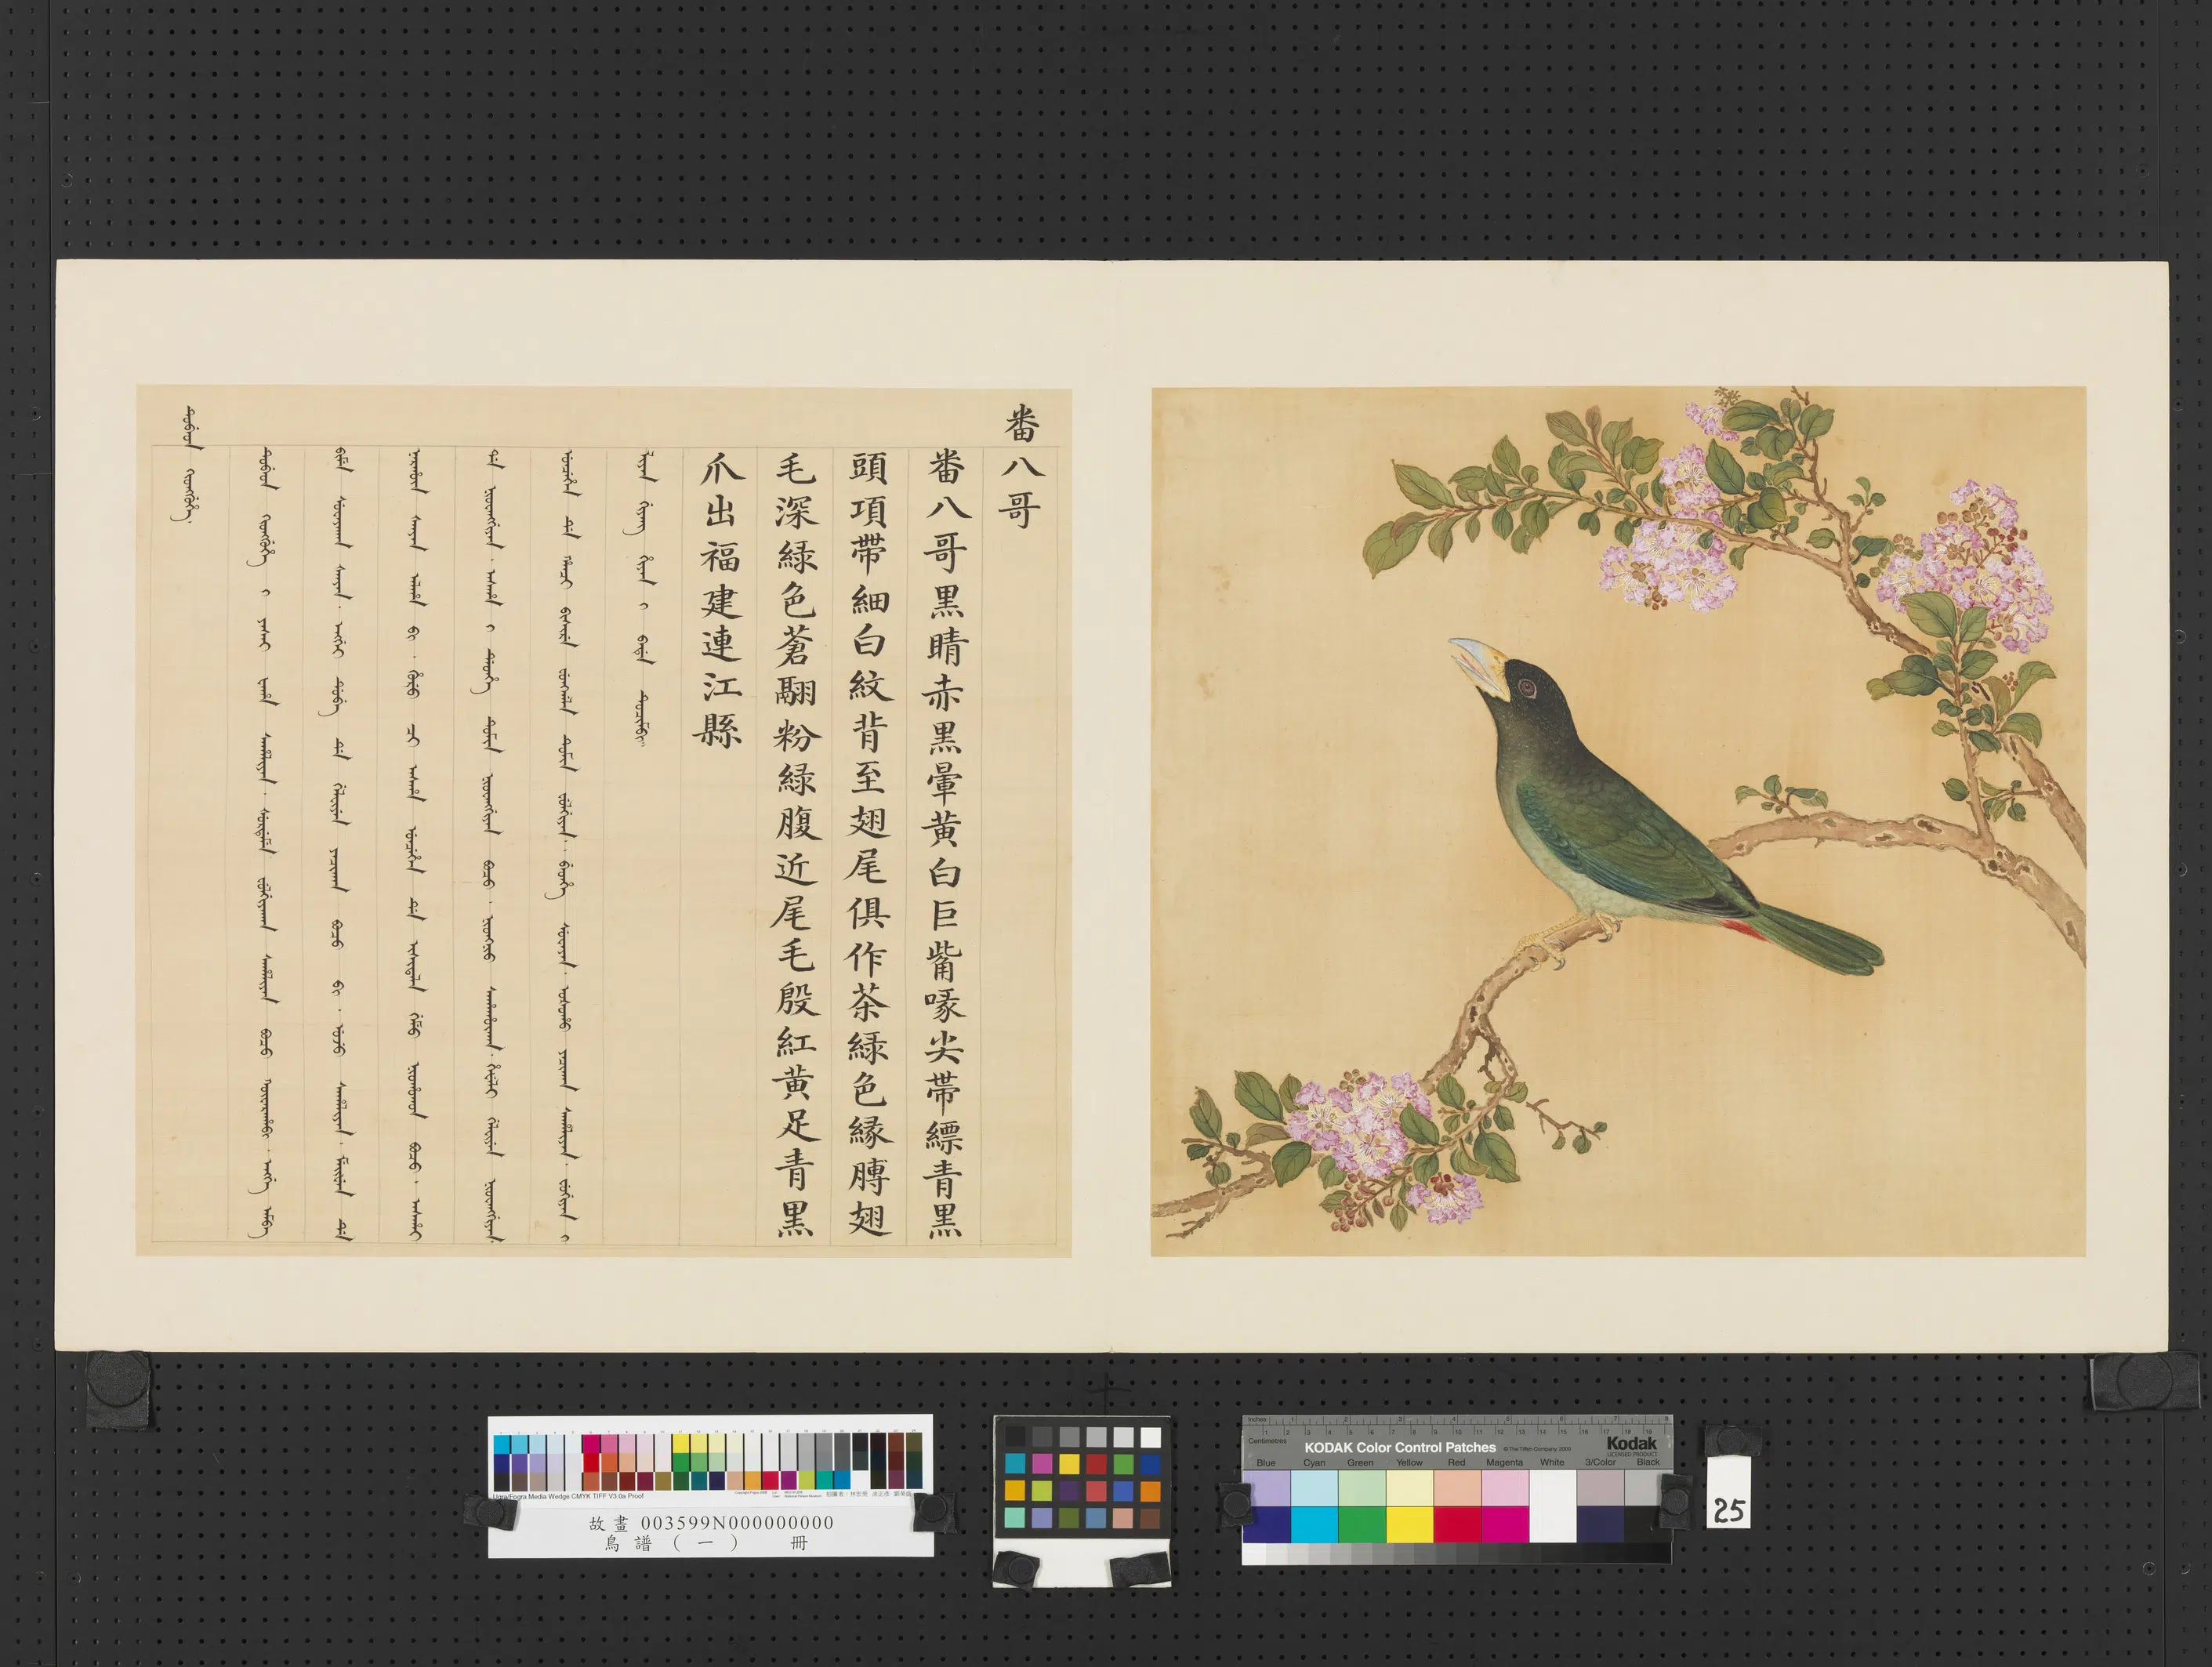Click the saturated red Kodak patch
Screen dimensions: 2212x1667
coord(1457,1524)
